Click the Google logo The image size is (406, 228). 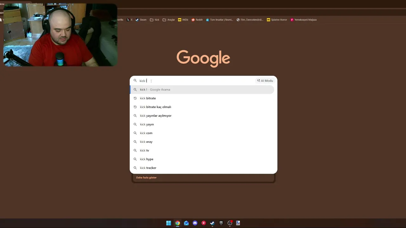[203, 58]
